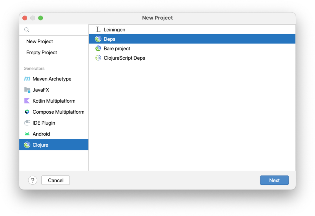Viewport: 315px width, 216px height.
Task: Choose the JavaFX generator label
Action: click(x=41, y=90)
